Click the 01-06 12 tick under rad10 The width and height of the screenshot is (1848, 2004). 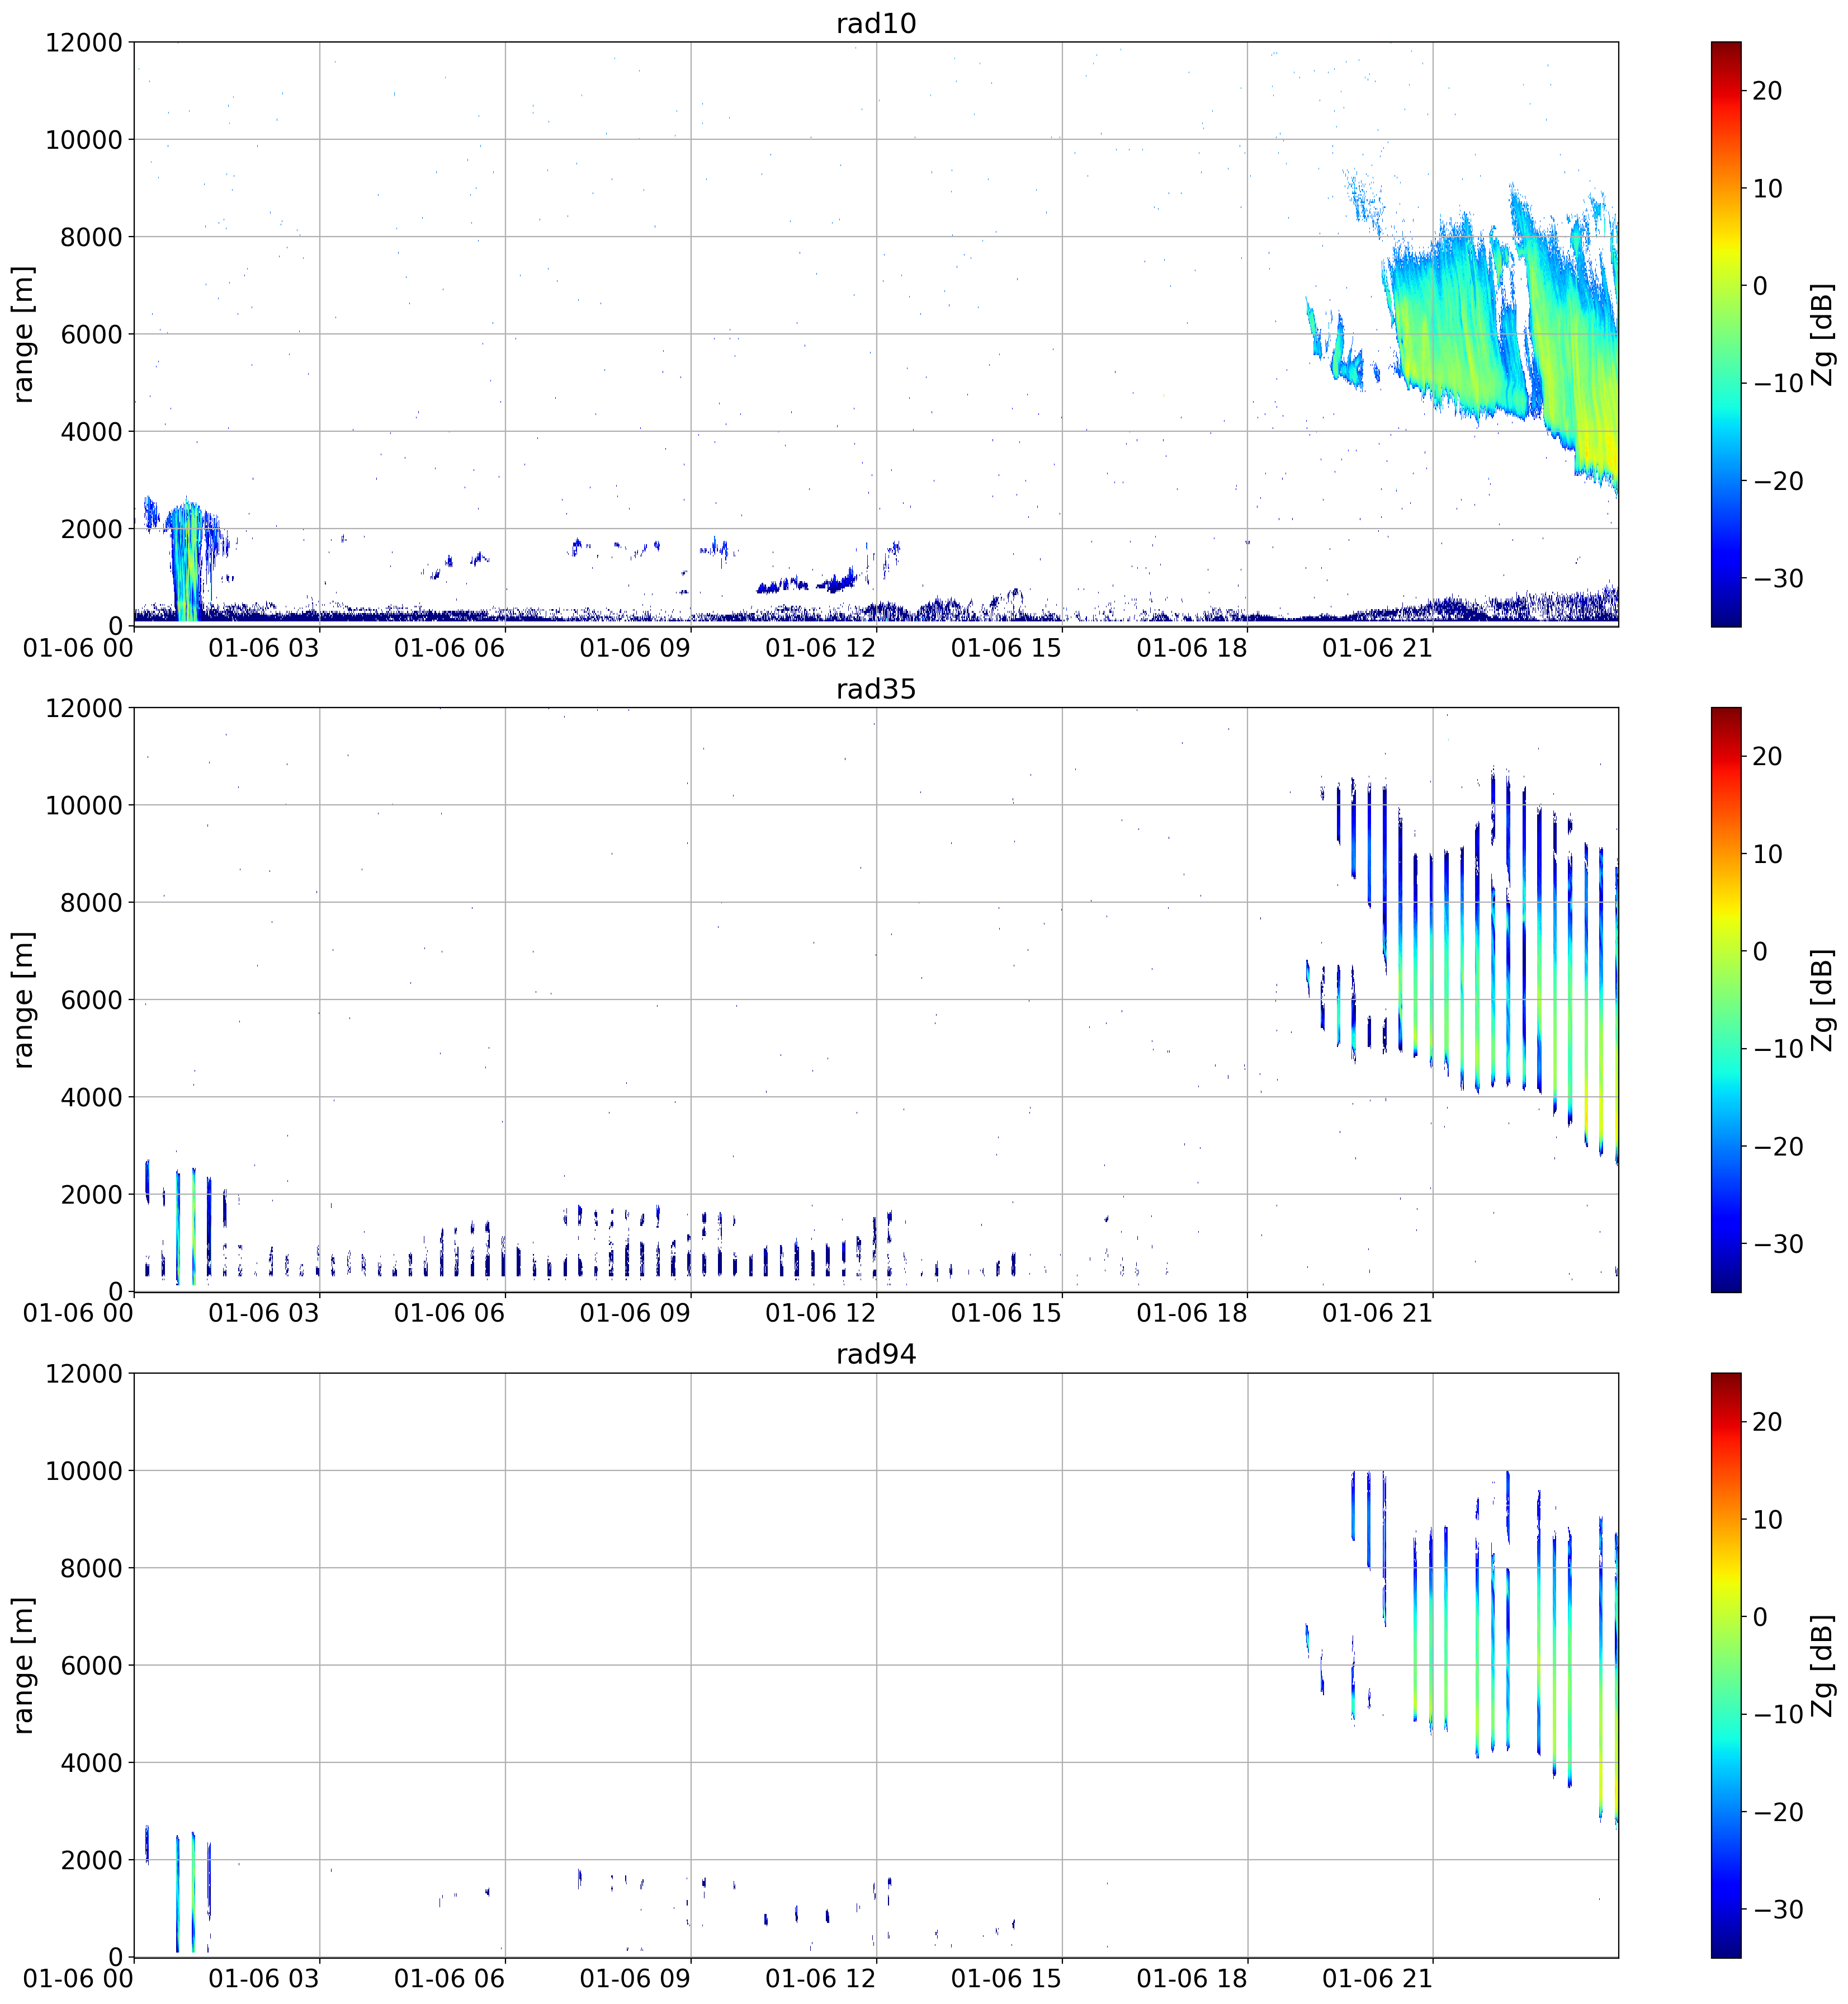[820, 648]
